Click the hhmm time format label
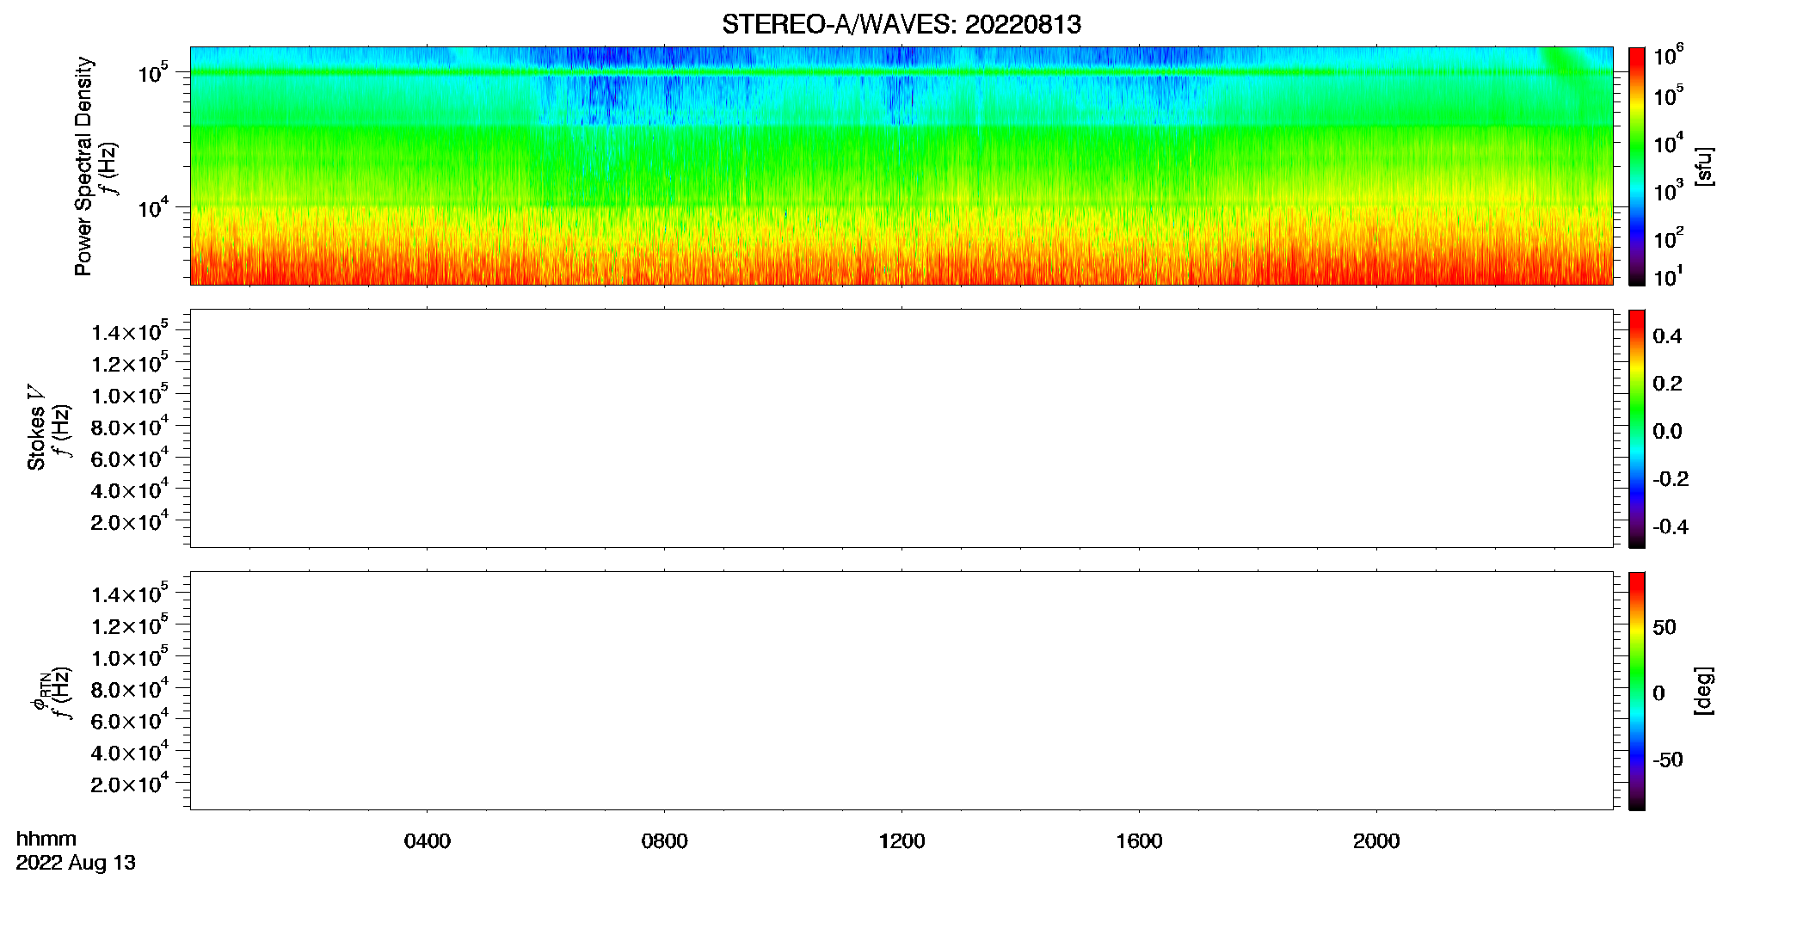Screen dimensions: 1803x929 pos(46,840)
